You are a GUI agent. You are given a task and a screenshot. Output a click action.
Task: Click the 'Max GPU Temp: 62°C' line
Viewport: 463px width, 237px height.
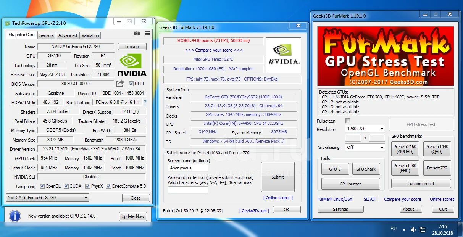click(213, 60)
